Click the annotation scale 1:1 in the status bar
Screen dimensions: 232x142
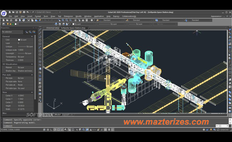(94, 130)
